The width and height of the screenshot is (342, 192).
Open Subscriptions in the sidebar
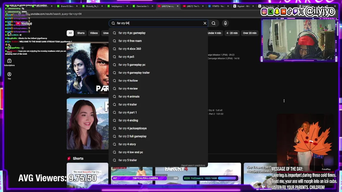click(x=9, y=62)
